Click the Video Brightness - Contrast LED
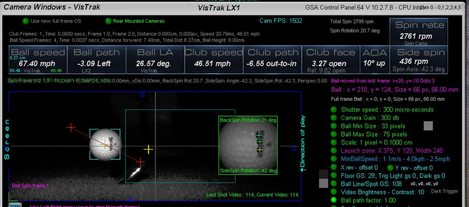The height and width of the screenshot is (207, 469). click(334, 192)
